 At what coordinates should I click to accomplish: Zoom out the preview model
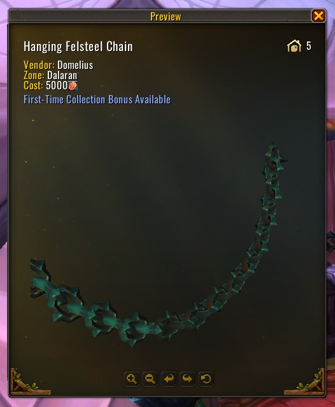[x=150, y=379]
